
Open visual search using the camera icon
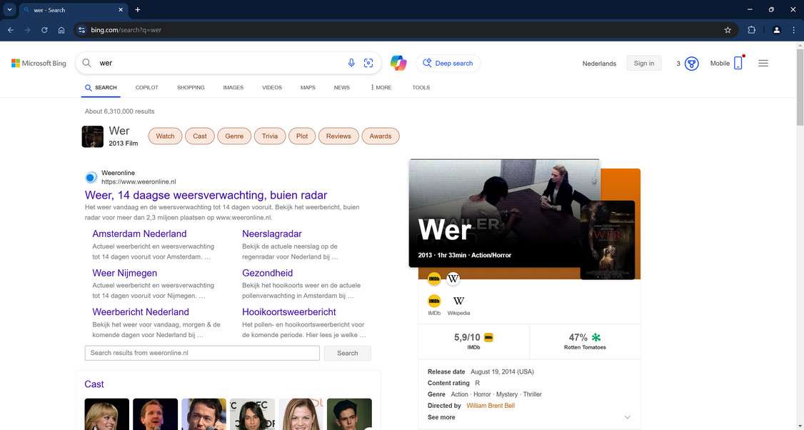(368, 63)
